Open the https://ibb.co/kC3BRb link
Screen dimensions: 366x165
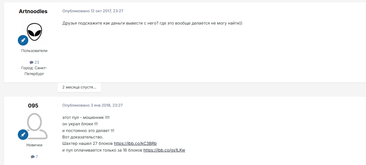(x=135, y=144)
